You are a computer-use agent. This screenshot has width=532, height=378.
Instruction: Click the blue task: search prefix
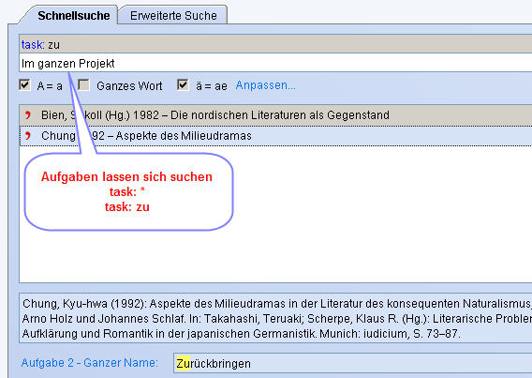tap(33, 44)
